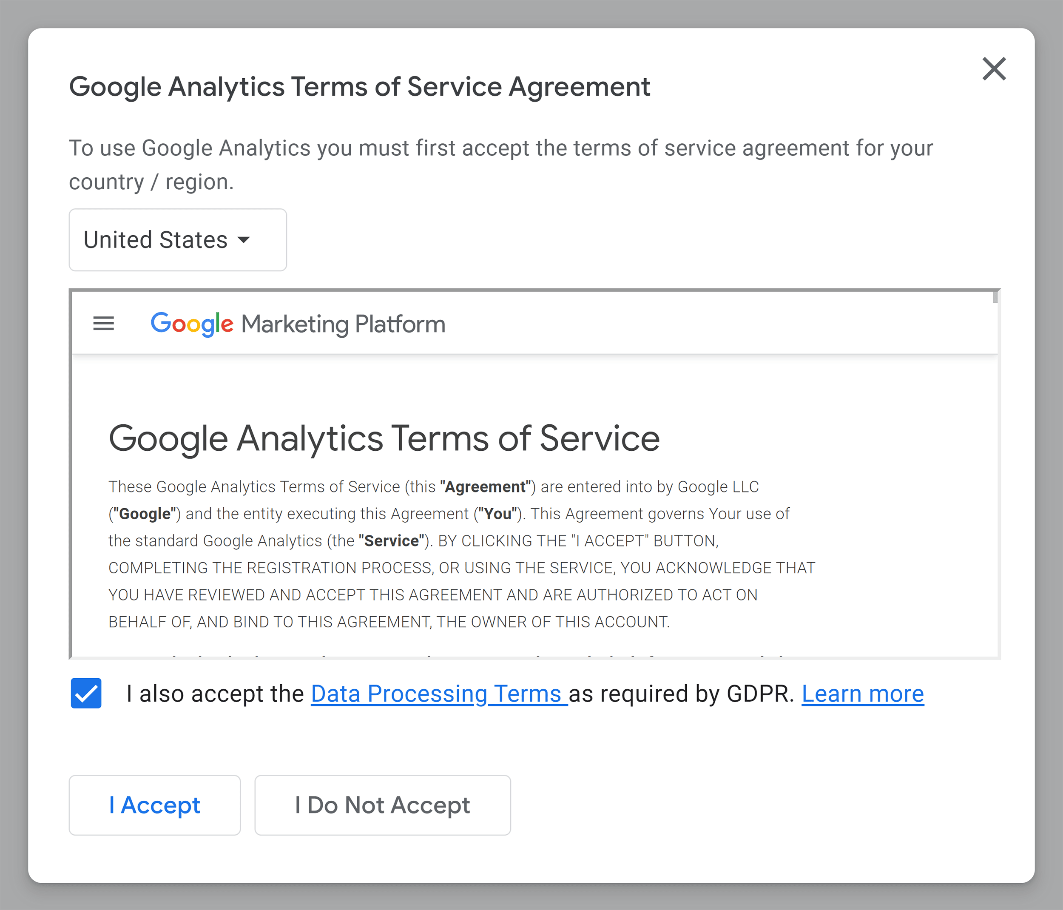This screenshot has width=1063, height=910.
Task: Click the Google Marketing Platform logo
Action: [297, 324]
